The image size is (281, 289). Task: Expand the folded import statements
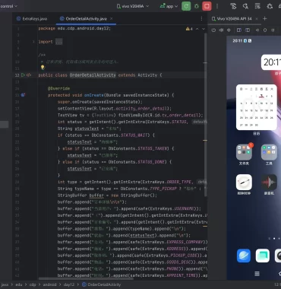[33, 42]
